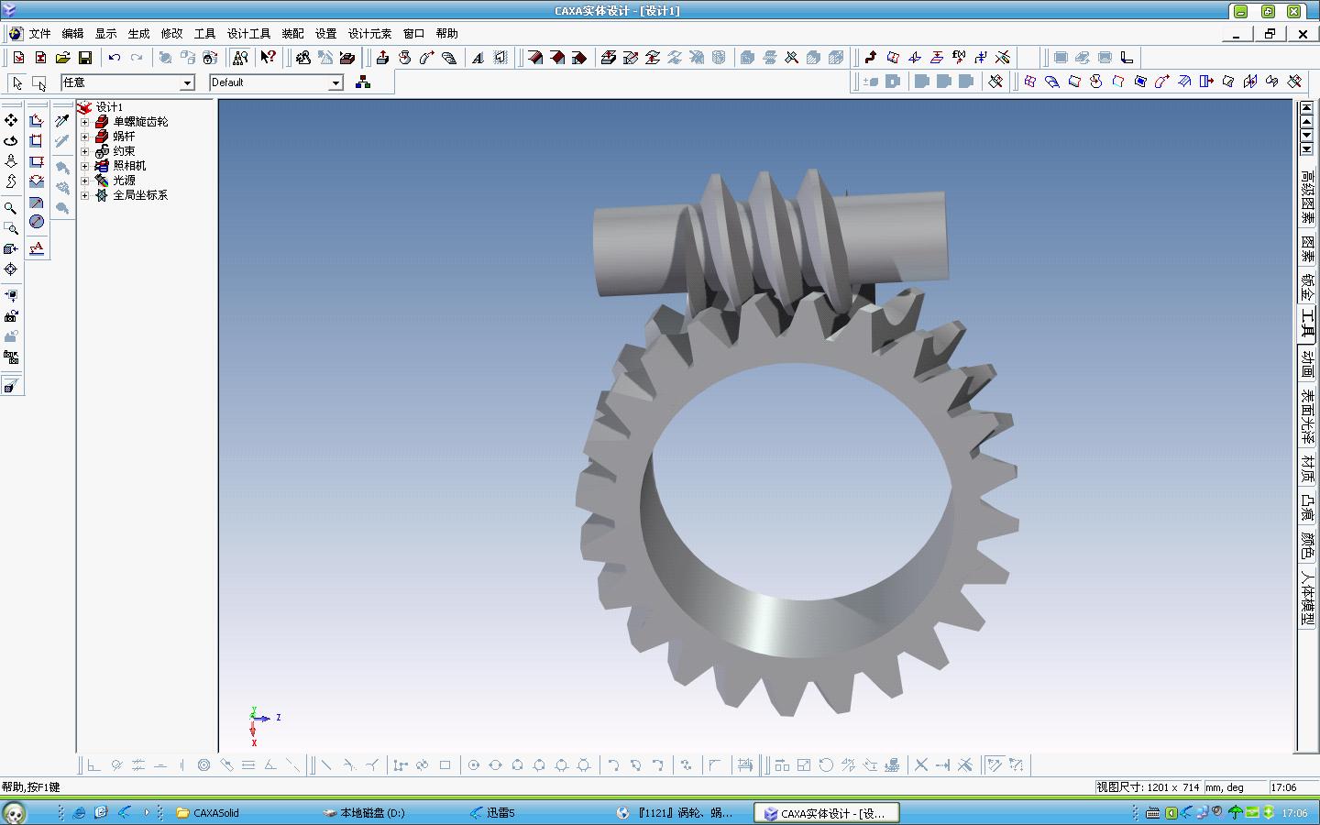Click the context help arrow-question icon
The height and width of the screenshot is (825, 1320).
(x=268, y=58)
